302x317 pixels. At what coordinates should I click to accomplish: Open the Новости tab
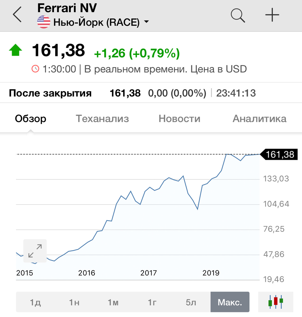point(179,119)
